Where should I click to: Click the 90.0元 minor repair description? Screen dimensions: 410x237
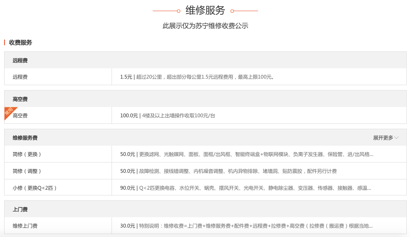(246, 188)
